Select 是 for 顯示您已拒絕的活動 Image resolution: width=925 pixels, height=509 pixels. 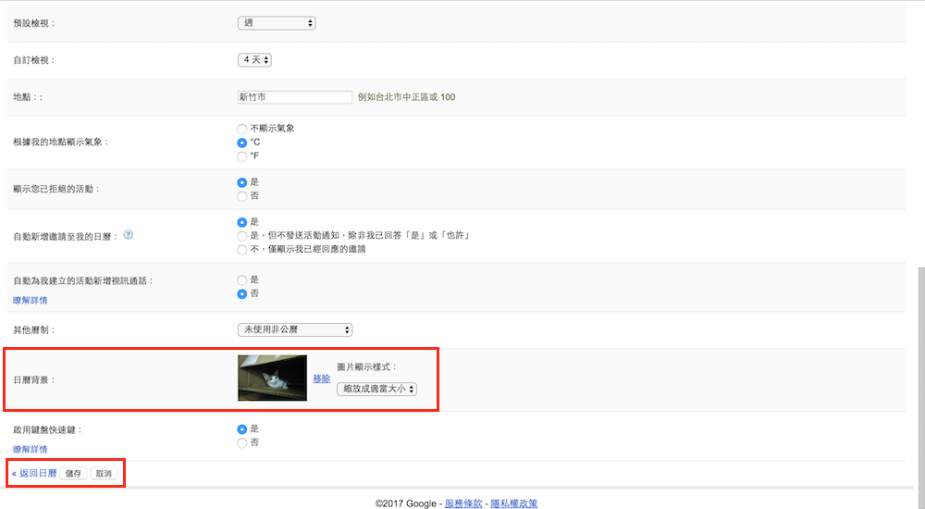pyautogui.click(x=241, y=182)
